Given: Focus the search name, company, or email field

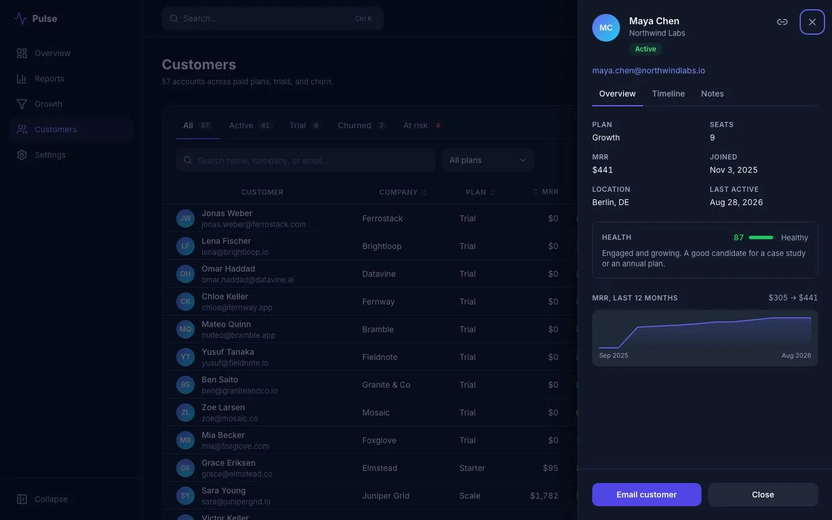Looking at the screenshot, I should coord(306,160).
